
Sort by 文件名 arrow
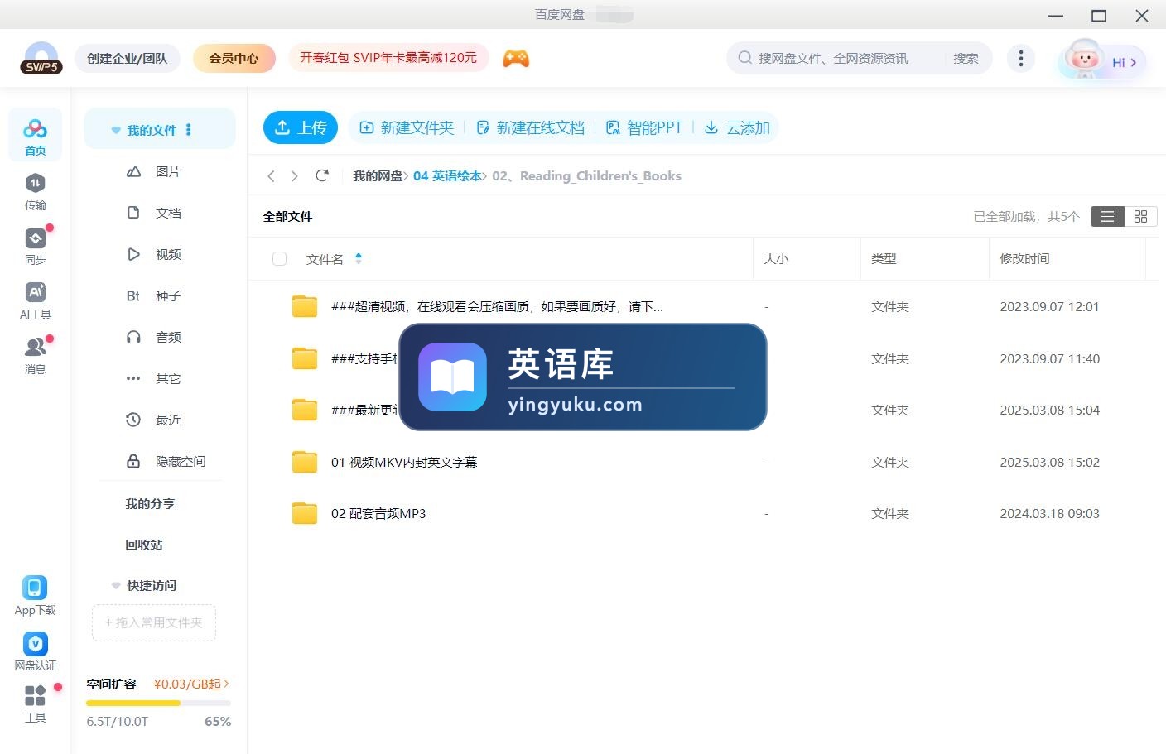359,258
